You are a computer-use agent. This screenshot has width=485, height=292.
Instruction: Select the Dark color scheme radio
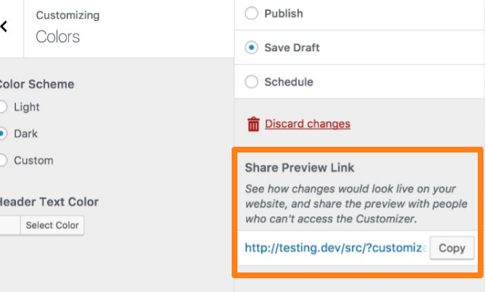pos(2,134)
